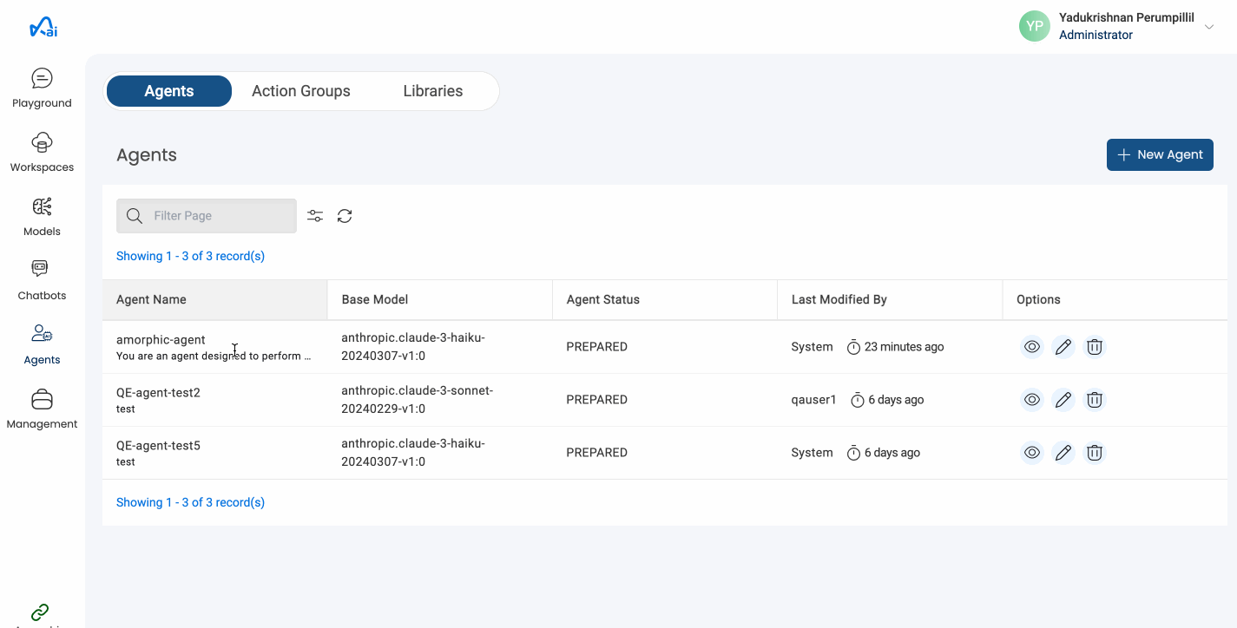Screen dimensions: 1237x628
Task: Edit QE-agent-test2 with pencil icon
Action: [x=1063, y=400]
